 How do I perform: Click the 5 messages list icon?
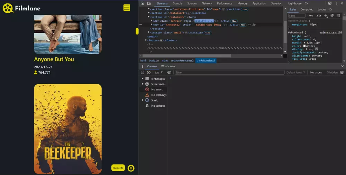(147, 79)
